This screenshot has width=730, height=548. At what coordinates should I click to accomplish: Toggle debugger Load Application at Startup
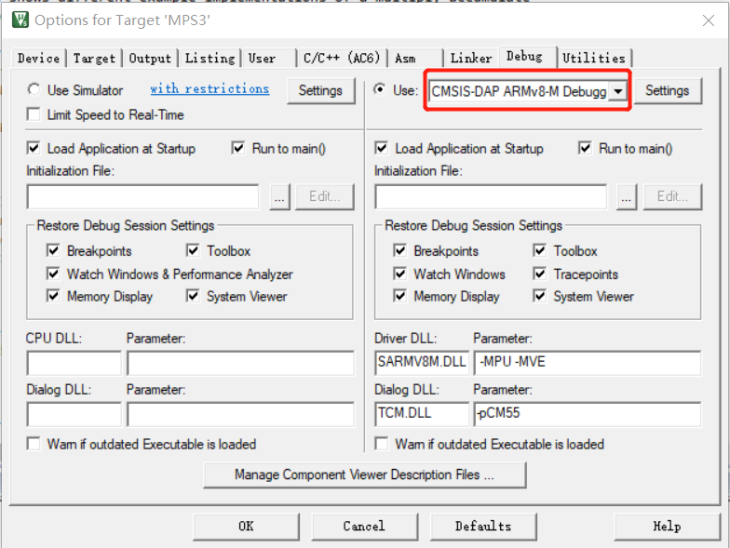tap(382, 149)
